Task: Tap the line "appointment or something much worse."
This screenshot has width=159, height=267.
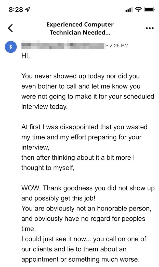Action: (81, 259)
